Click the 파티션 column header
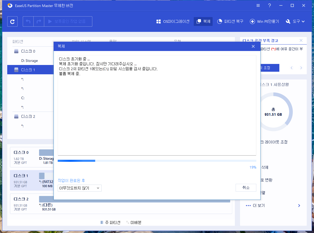 point(18,42)
